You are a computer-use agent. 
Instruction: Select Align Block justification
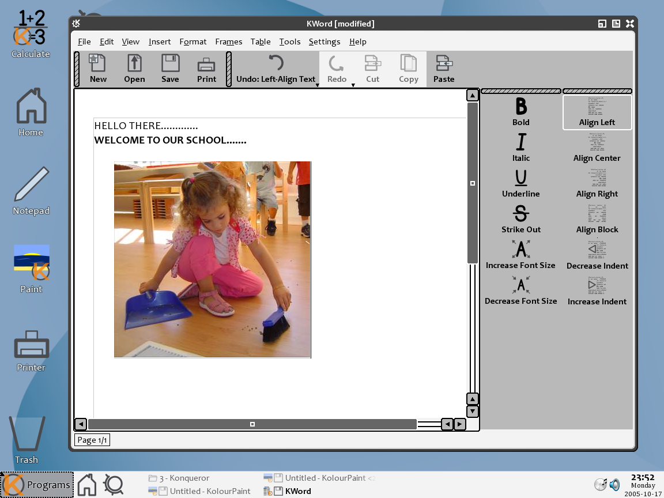pos(597,220)
